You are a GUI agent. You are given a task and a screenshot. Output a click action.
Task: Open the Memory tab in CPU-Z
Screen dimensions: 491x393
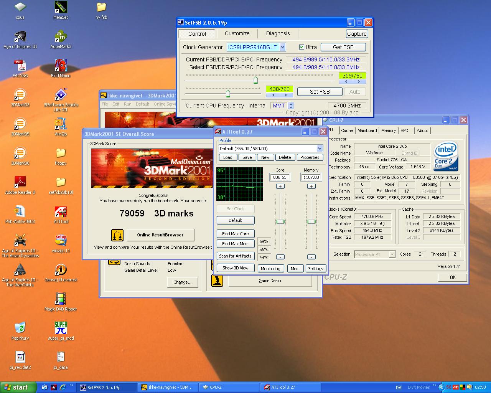389,130
